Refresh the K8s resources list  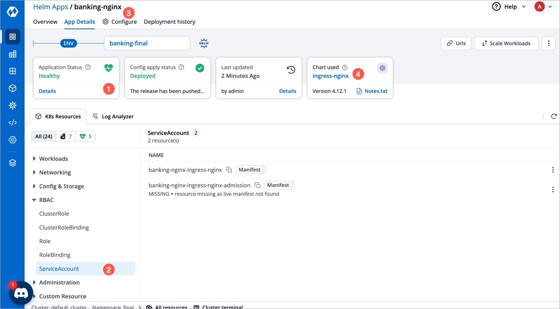click(x=554, y=116)
